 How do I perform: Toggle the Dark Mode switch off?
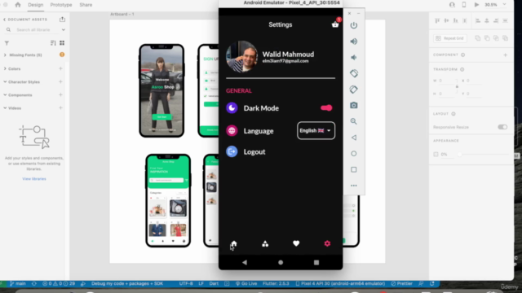coord(326,107)
